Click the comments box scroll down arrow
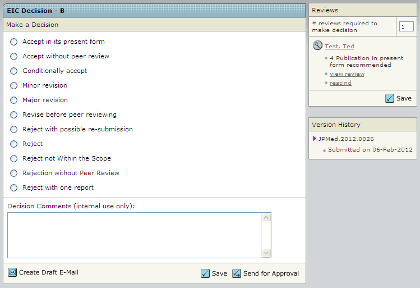Viewport: 420px width, 288px height. click(x=266, y=253)
